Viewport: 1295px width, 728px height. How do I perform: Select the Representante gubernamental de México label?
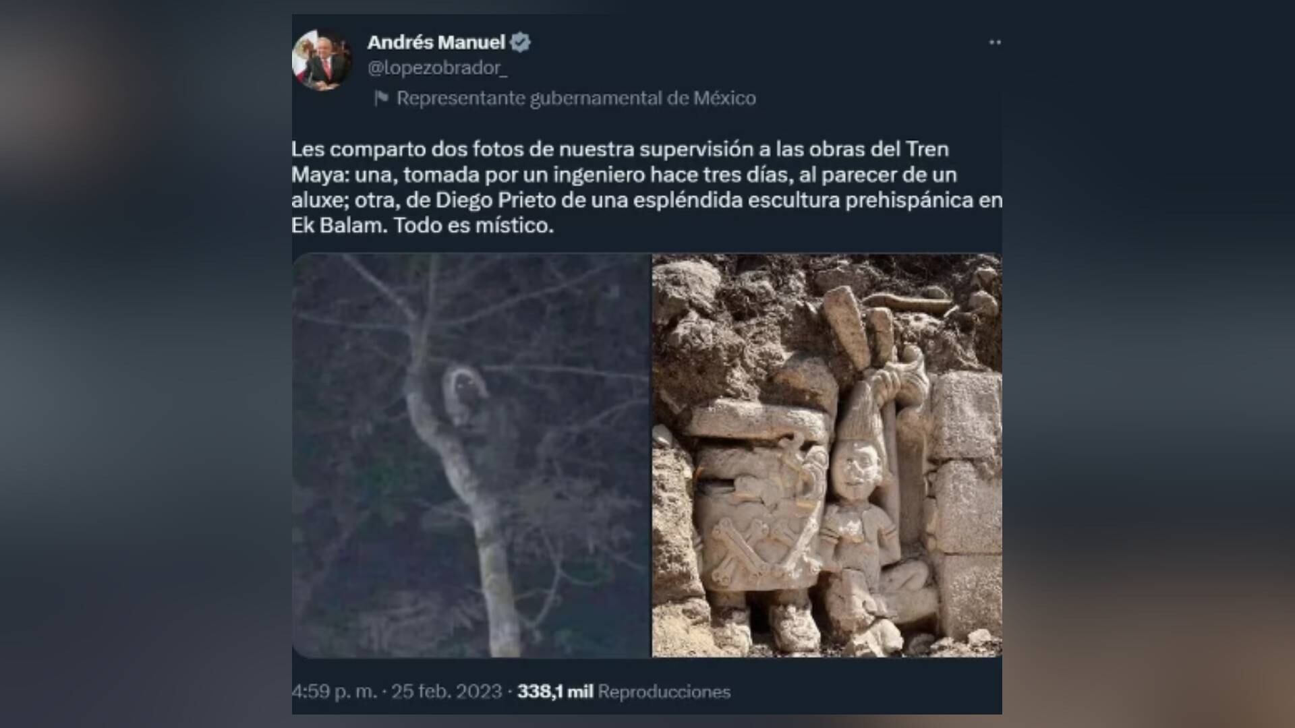tap(577, 98)
